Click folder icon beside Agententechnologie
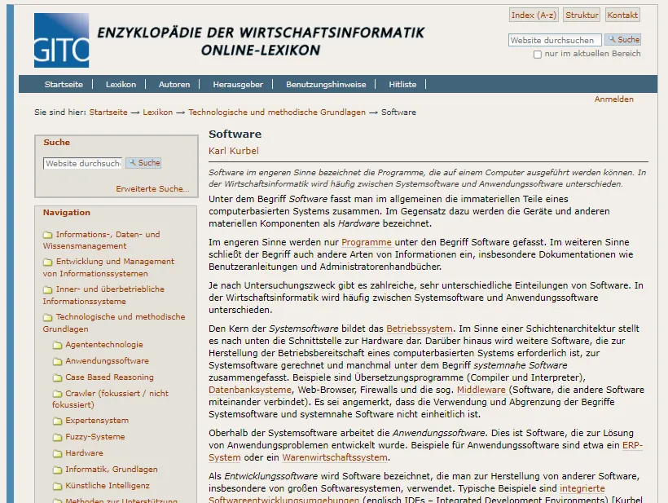 [57, 345]
